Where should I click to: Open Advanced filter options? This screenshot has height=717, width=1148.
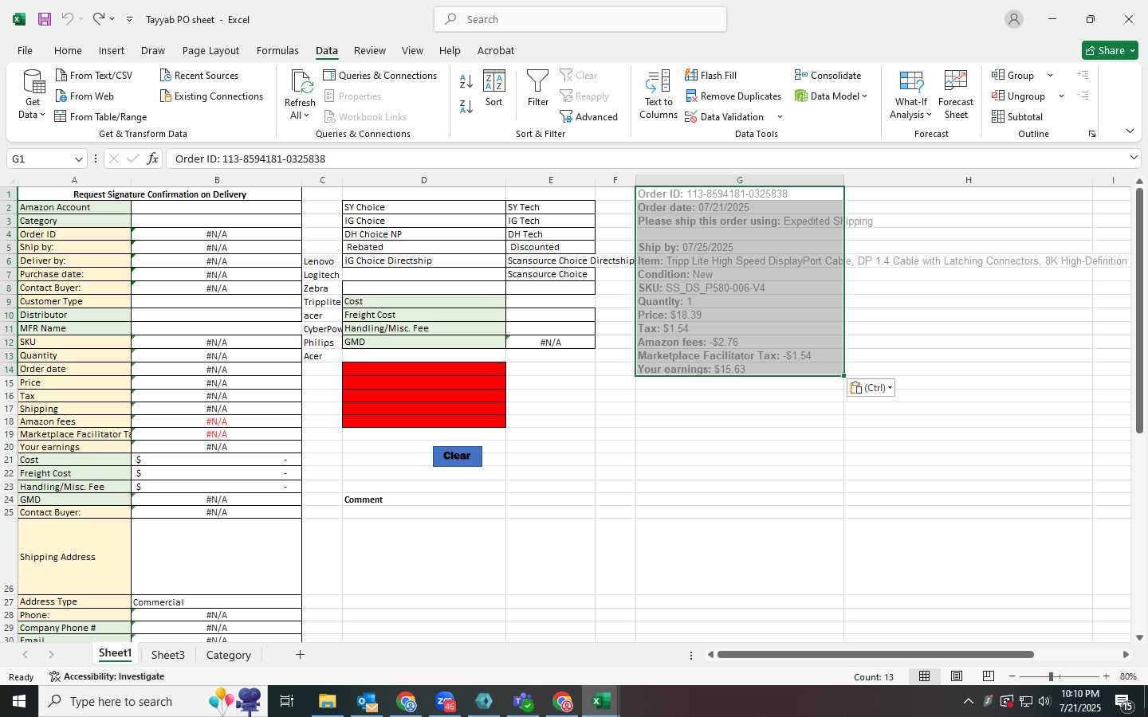(589, 116)
